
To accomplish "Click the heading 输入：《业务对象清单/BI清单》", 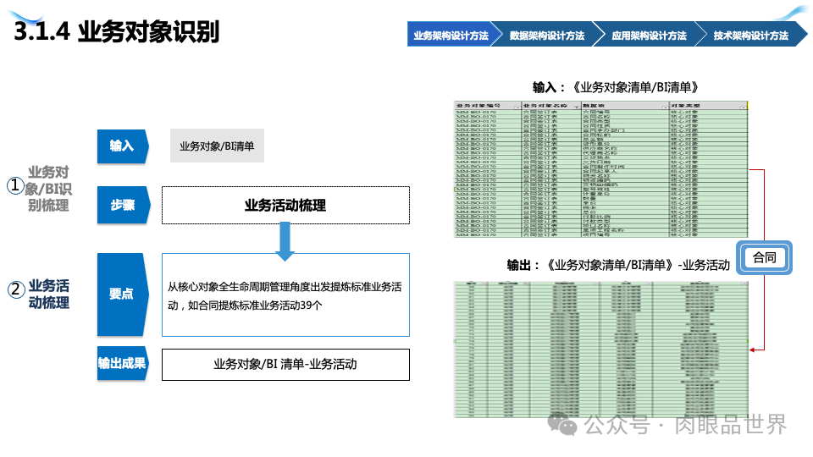I will click(x=616, y=87).
